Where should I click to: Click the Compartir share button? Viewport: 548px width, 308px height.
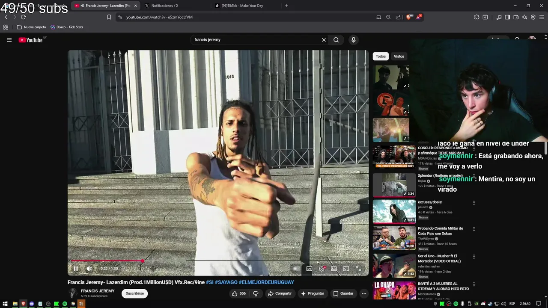tap(280, 293)
